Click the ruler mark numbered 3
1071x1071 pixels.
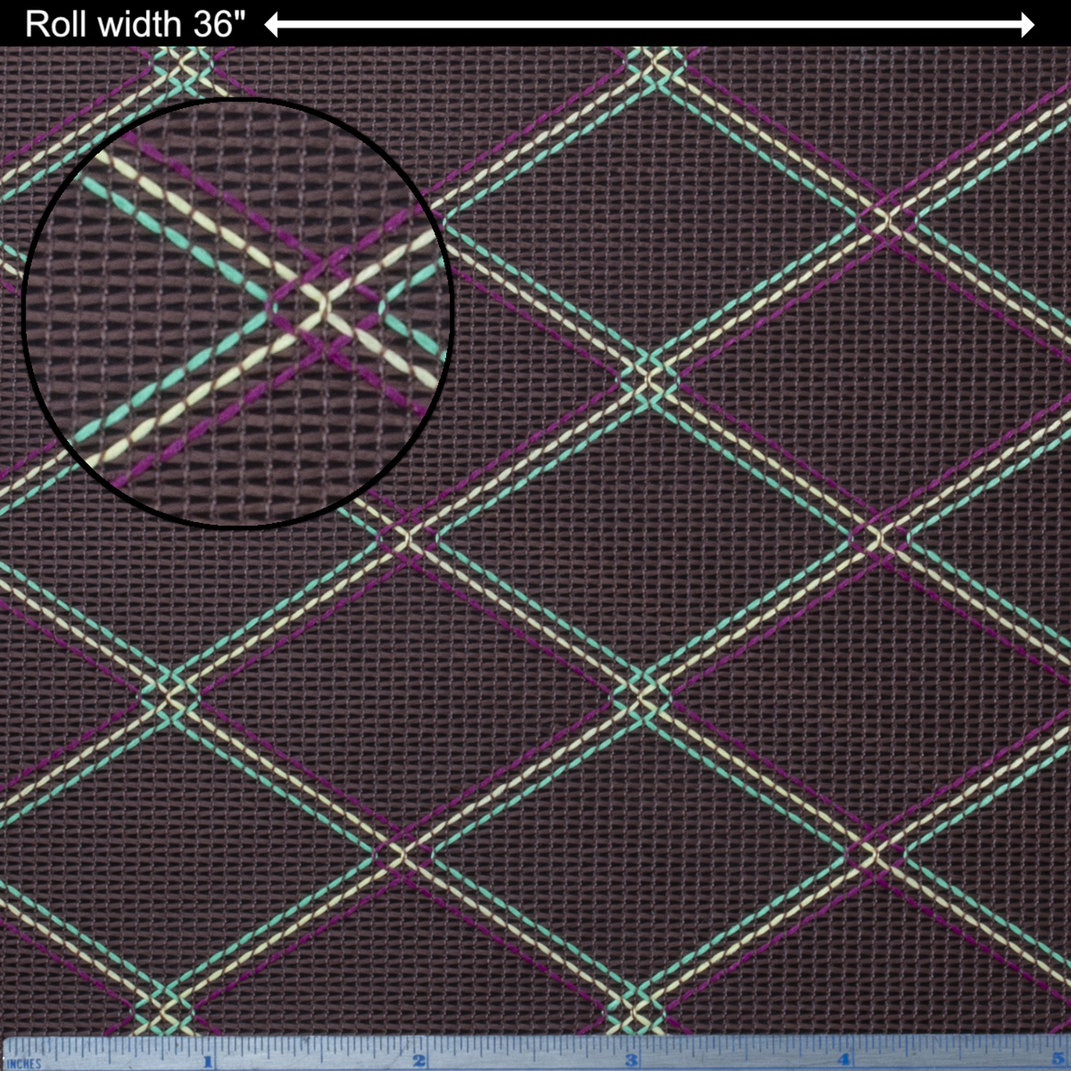(631, 1060)
